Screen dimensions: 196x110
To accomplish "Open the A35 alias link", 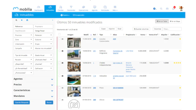I will (114, 39).
